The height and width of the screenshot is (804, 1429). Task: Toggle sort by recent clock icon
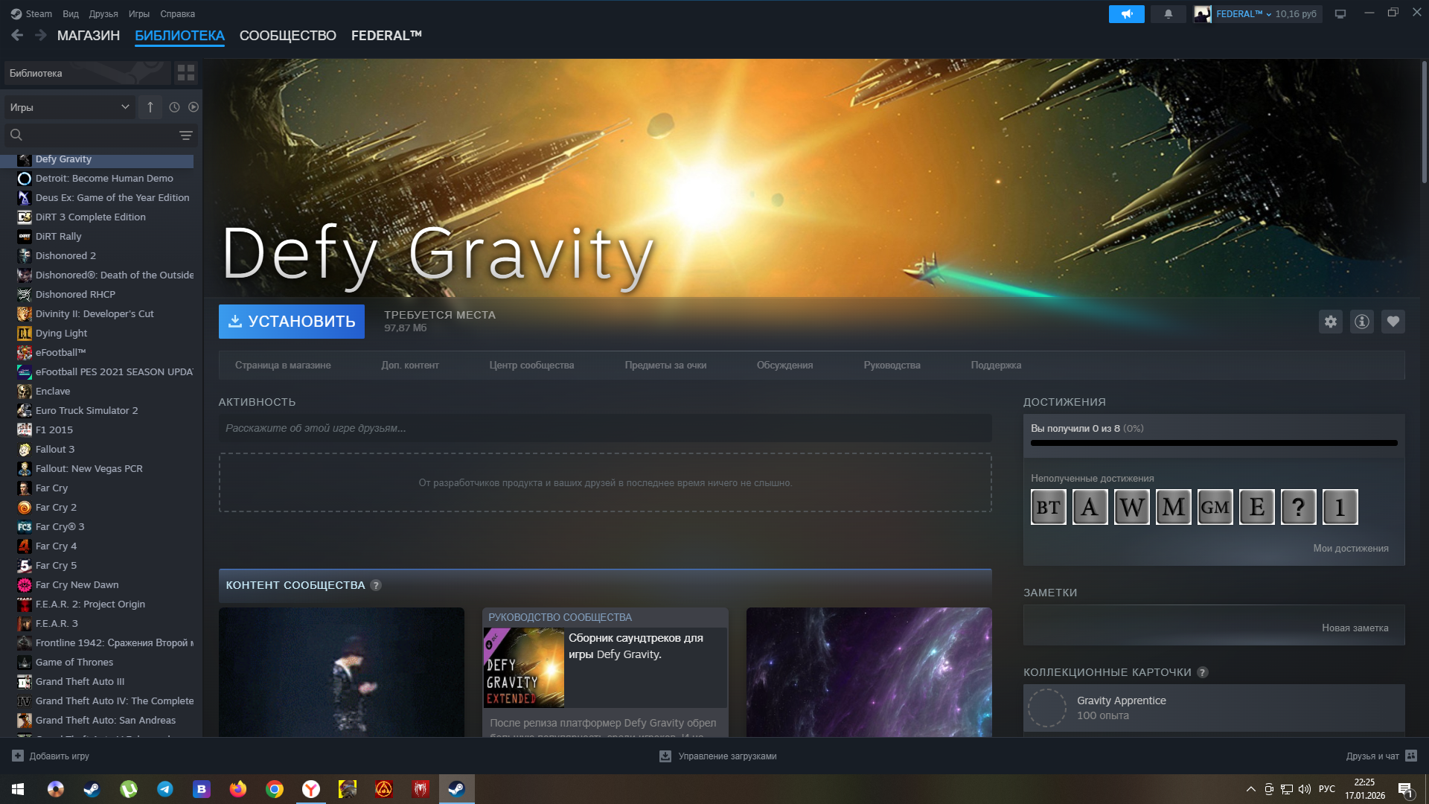(174, 107)
